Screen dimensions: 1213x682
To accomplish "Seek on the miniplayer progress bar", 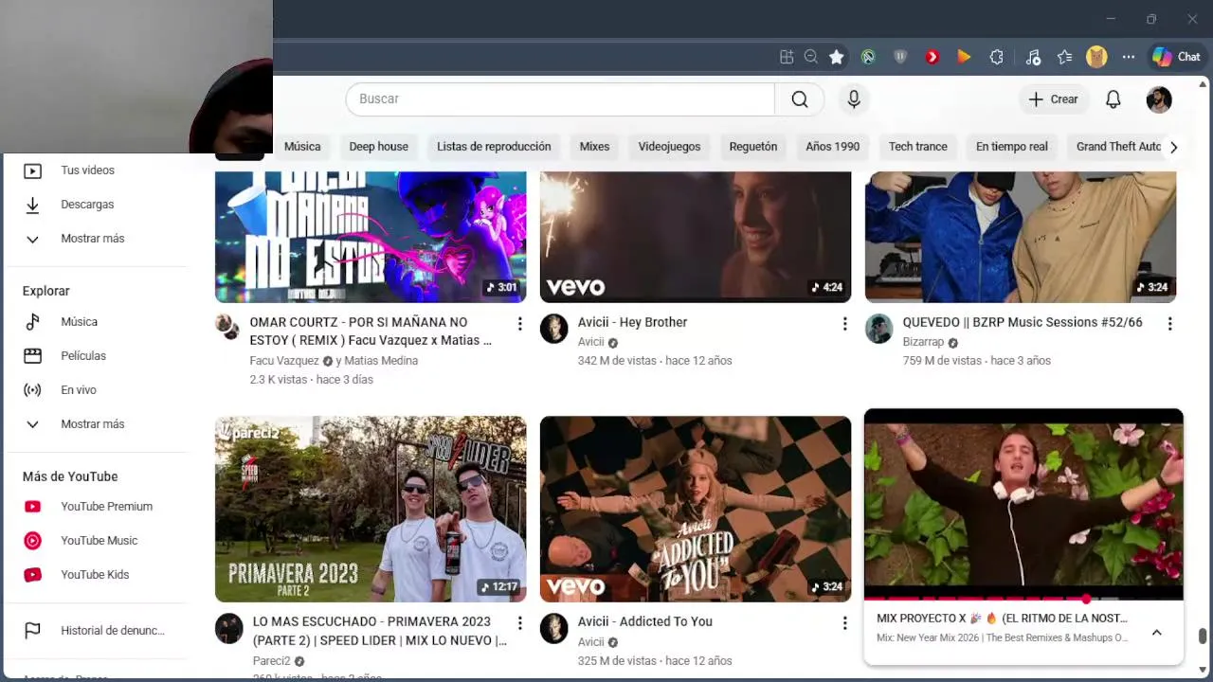I will (x=1023, y=599).
